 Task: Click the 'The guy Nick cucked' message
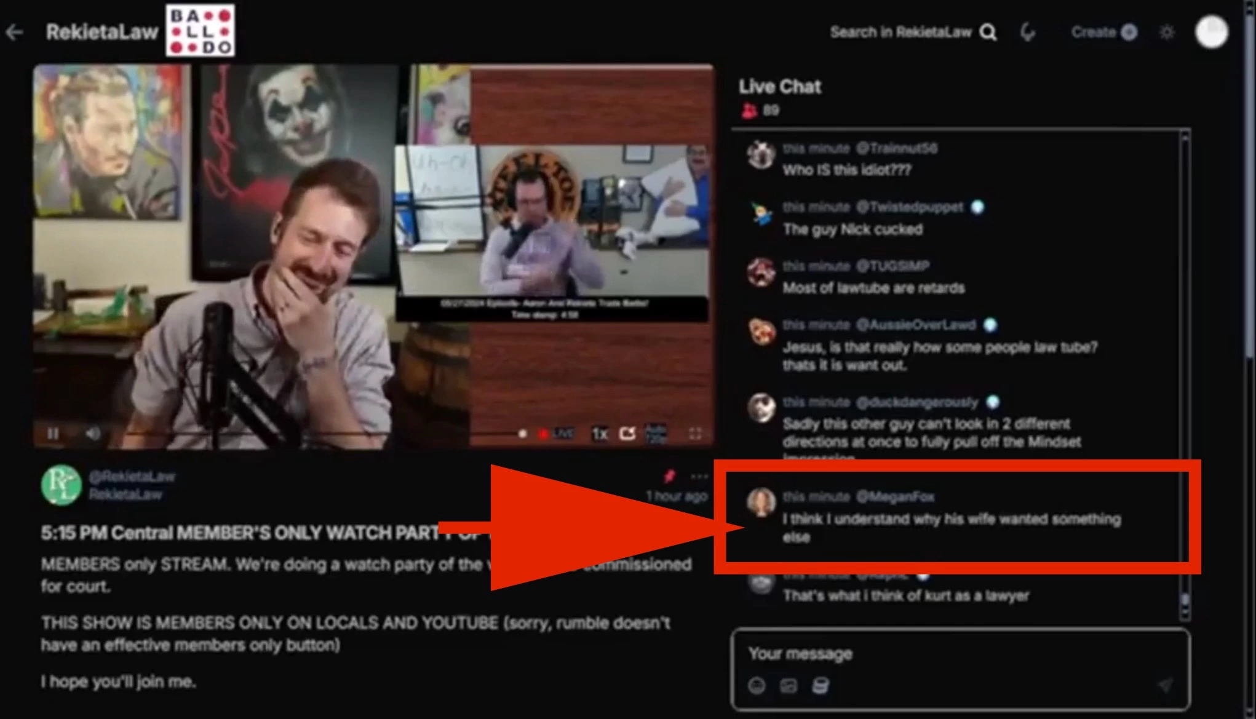[853, 229]
